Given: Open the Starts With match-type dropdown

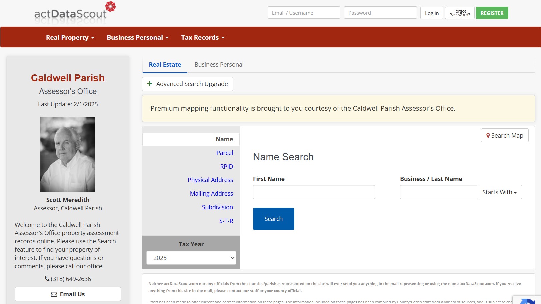Looking at the screenshot, I should point(499,192).
